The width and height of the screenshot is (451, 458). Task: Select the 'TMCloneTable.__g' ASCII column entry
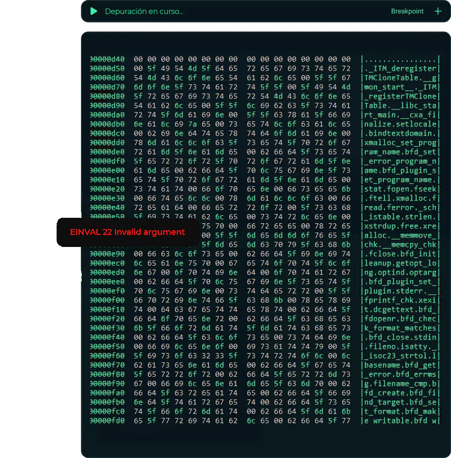pos(401,78)
